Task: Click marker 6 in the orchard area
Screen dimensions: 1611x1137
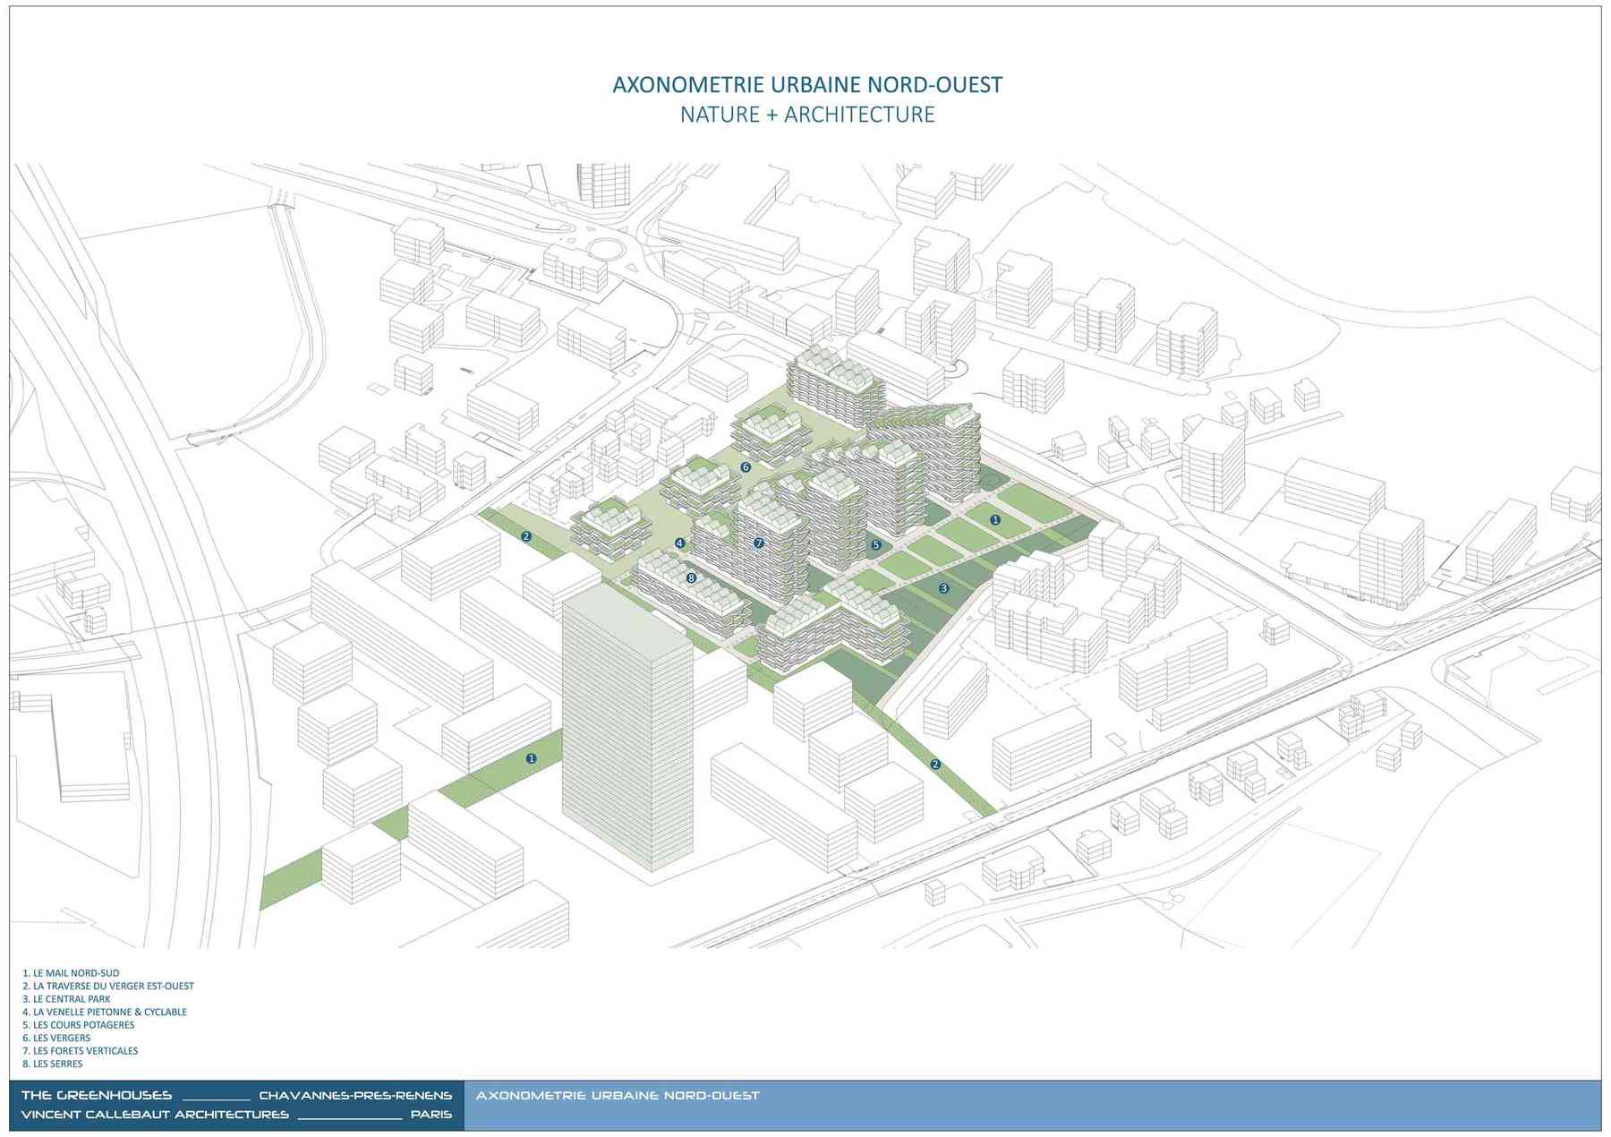Action: coord(746,467)
